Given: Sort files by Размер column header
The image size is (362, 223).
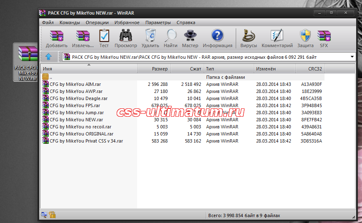Looking at the screenshot, I should point(154,69).
